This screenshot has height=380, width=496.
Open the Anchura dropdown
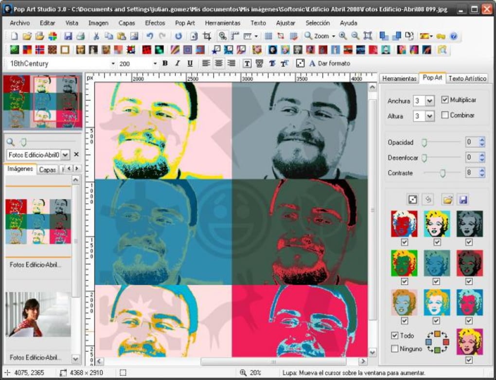click(429, 101)
